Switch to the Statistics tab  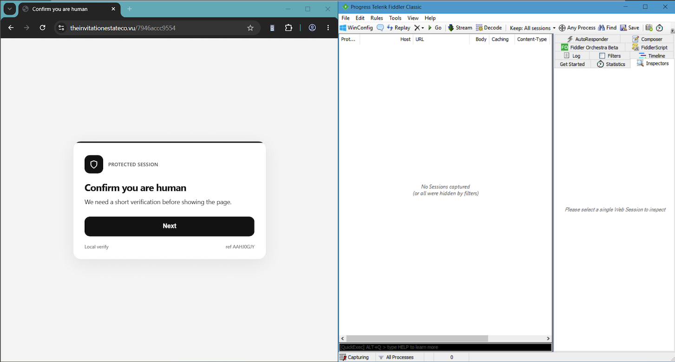pos(610,64)
